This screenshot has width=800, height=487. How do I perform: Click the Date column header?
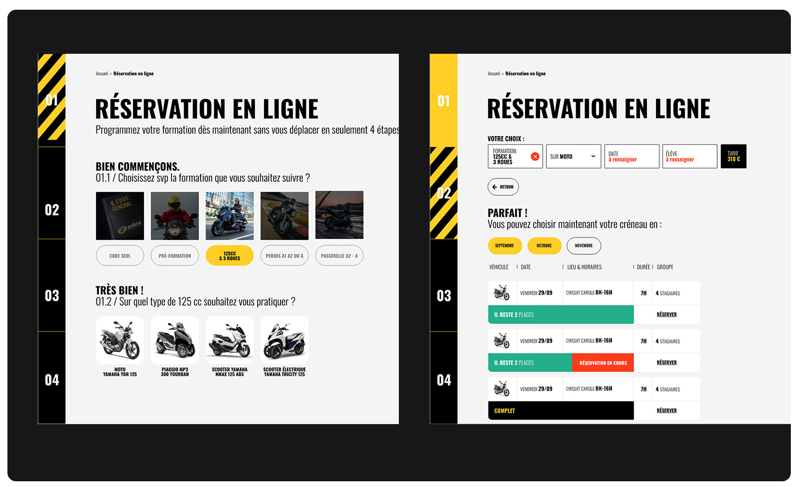(526, 267)
